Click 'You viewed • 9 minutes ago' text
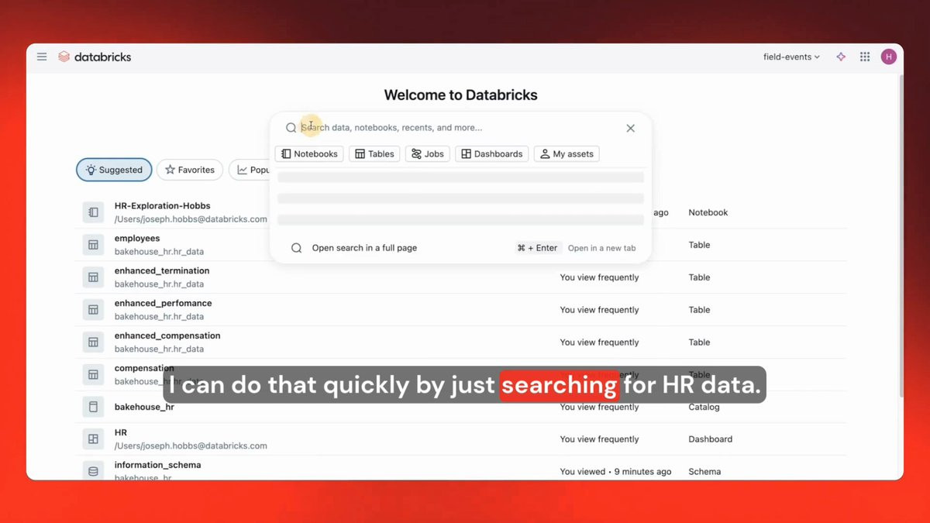Image resolution: width=930 pixels, height=523 pixels. [616, 471]
